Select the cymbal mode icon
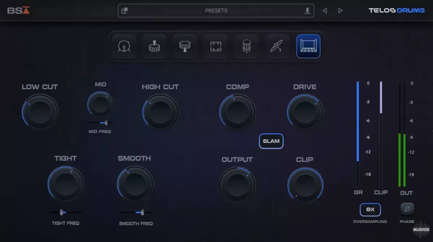 point(277,46)
